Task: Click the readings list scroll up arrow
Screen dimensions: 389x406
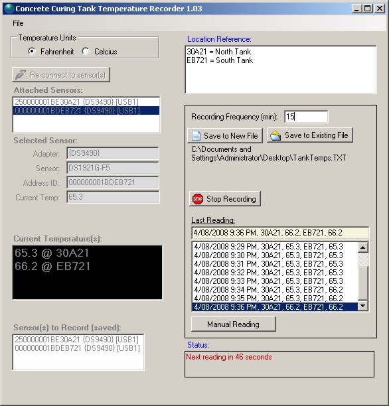Action: click(363, 247)
